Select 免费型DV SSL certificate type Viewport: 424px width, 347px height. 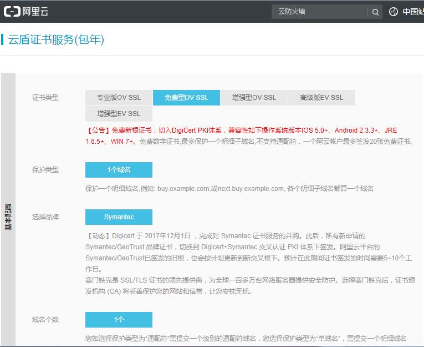click(187, 98)
